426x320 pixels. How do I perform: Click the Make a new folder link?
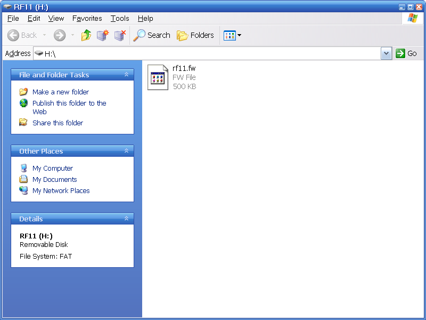tap(60, 92)
